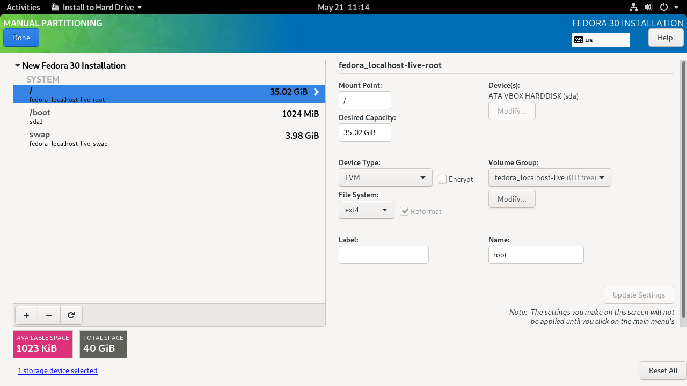Image resolution: width=687 pixels, height=386 pixels.
Task: Click the AVAILABLE SPACE 1023 KiB box
Action: pyautogui.click(x=43, y=344)
